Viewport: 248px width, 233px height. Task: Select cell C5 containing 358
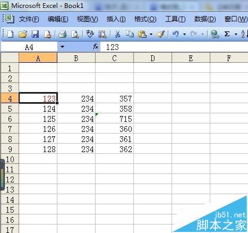(x=115, y=109)
